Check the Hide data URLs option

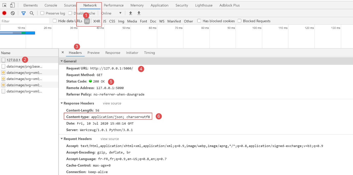coord(55,21)
